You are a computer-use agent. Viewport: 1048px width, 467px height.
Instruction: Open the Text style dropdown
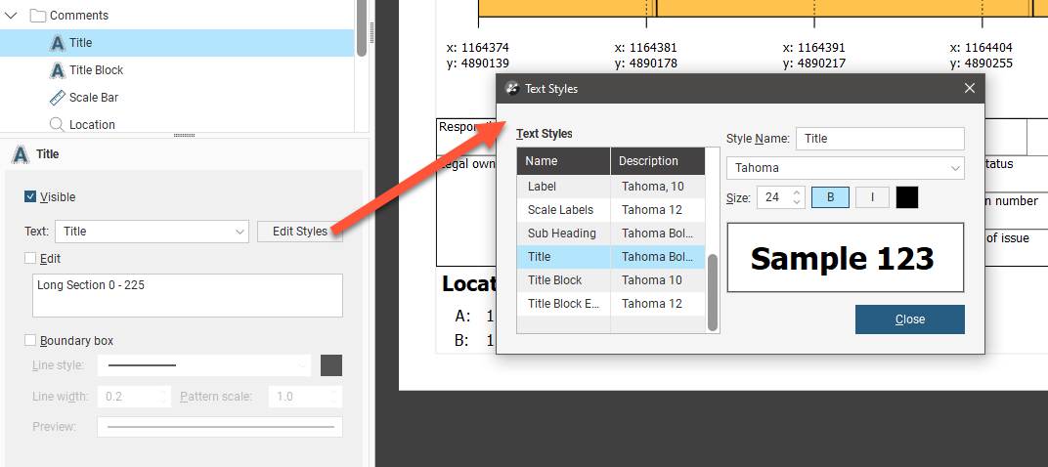pos(152,232)
